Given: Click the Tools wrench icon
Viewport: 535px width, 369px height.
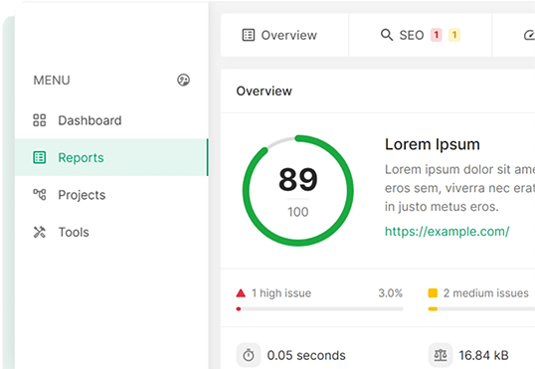Looking at the screenshot, I should point(39,232).
